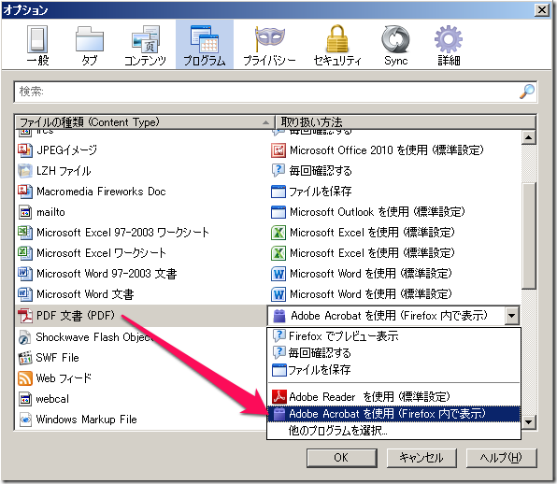Click ファイルを保存 action icon for Fireworks Doc

coord(278,192)
